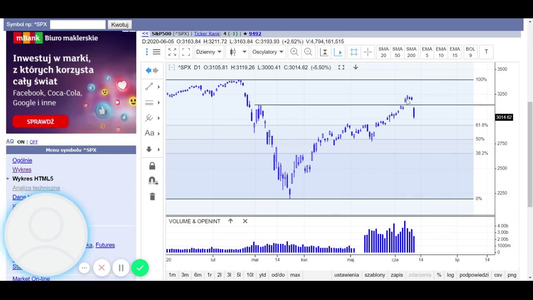Viewport: 533px width, 300px height.
Task: Click the fit-to-data scale icon
Action: pos(324,52)
